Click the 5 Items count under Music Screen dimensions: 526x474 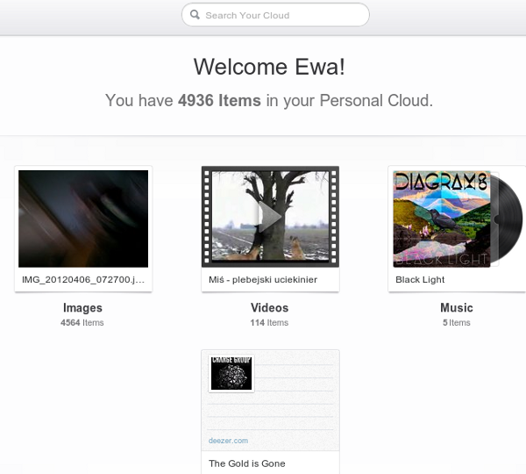[x=457, y=322]
